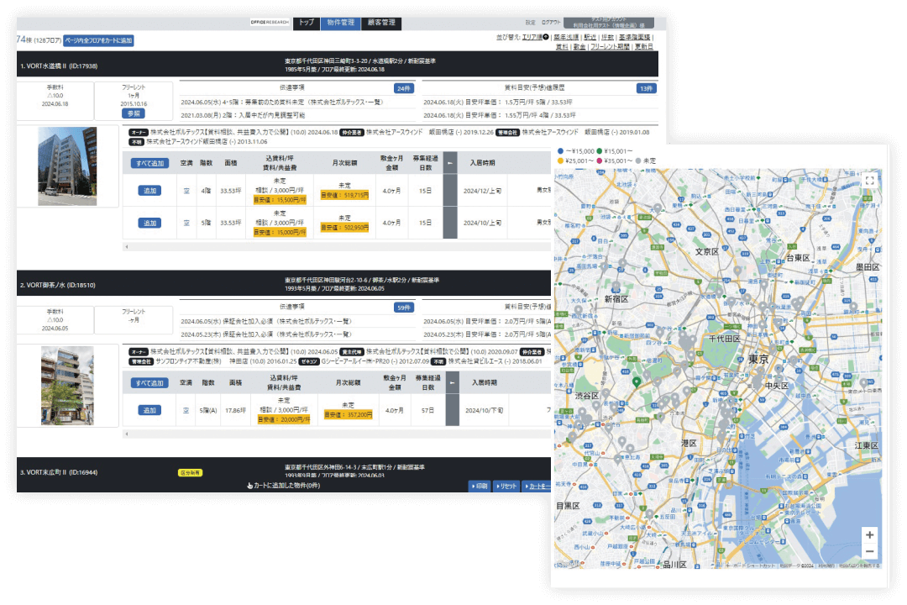Open the 設定 link
The height and width of the screenshot is (605, 907).
pos(531,23)
